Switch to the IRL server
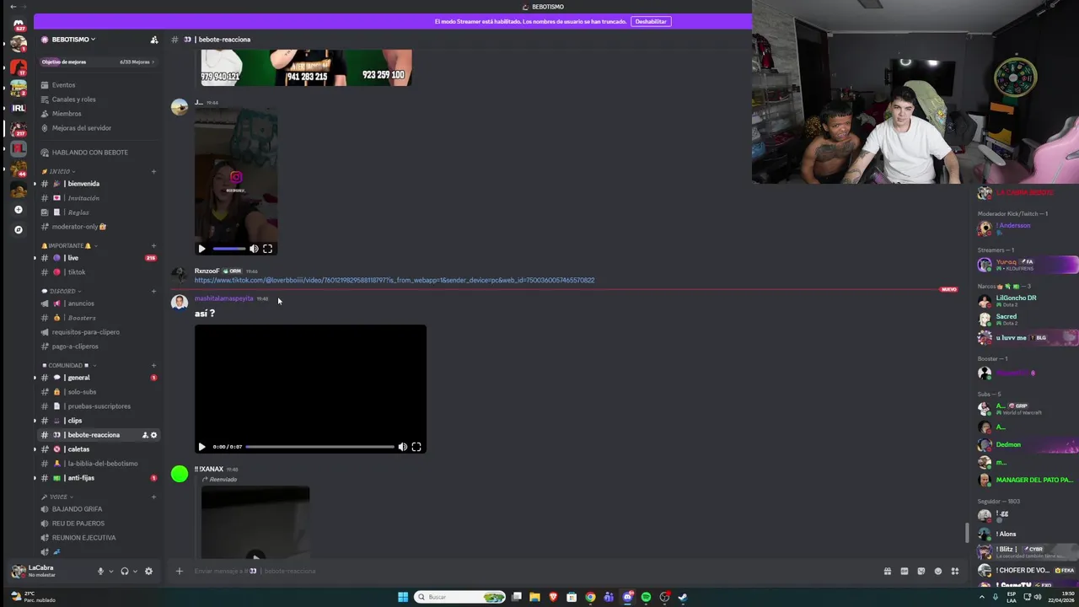Image resolution: width=1079 pixels, height=607 pixels. (19, 108)
